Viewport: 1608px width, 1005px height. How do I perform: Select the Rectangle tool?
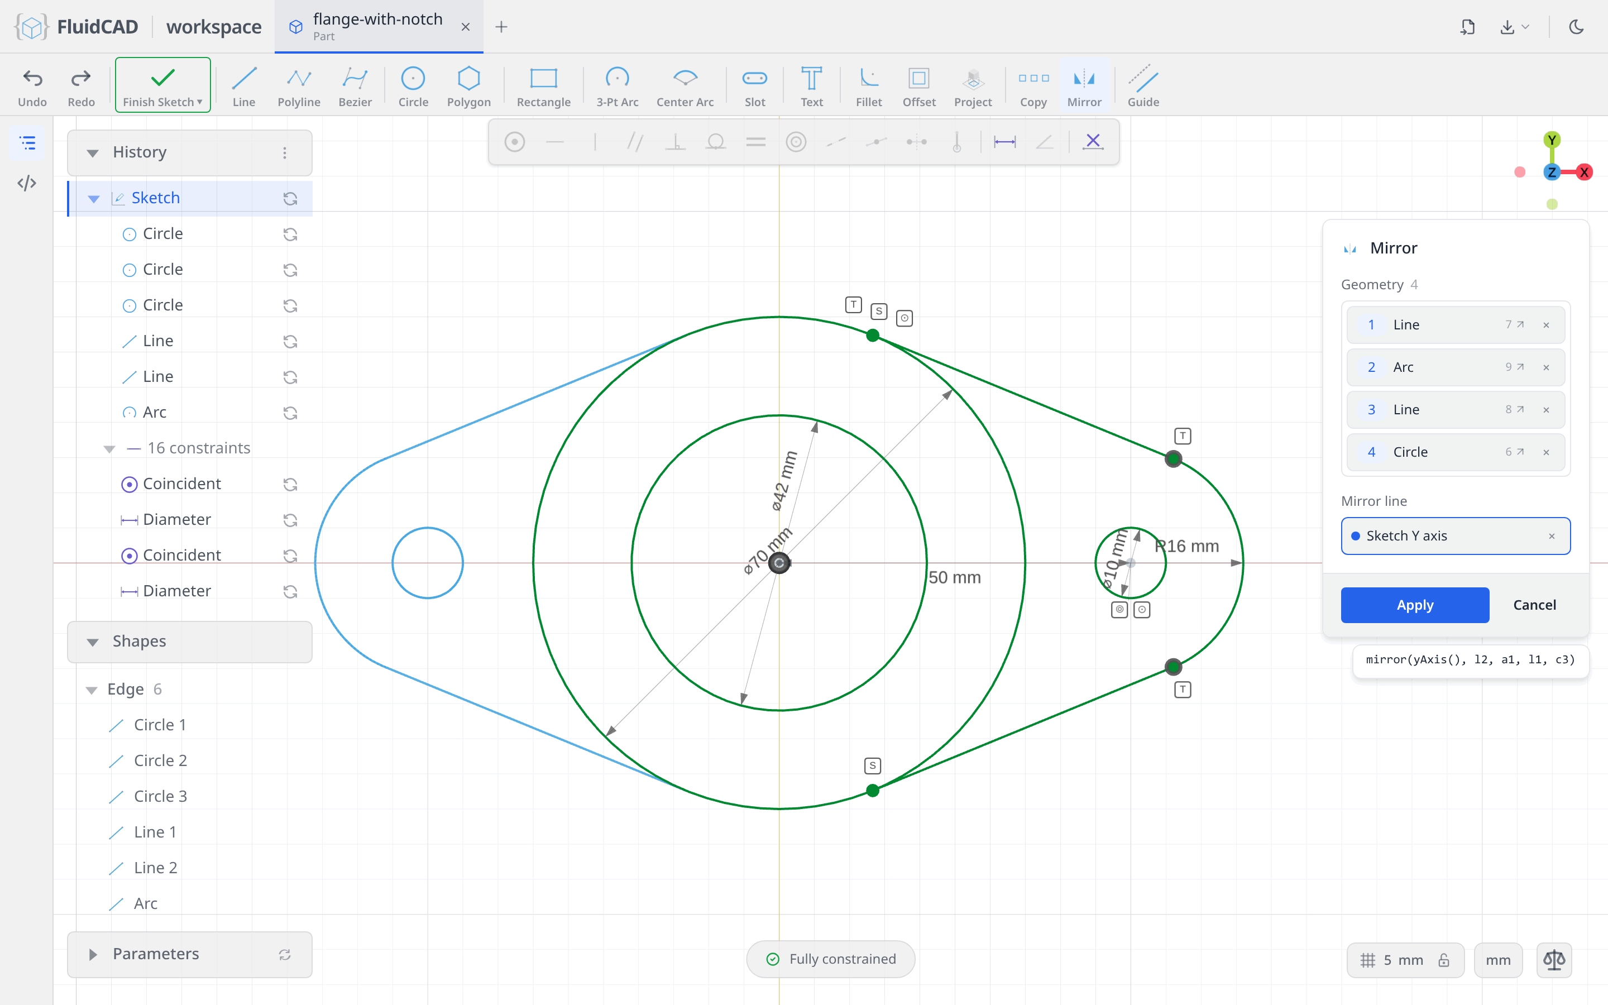click(543, 87)
